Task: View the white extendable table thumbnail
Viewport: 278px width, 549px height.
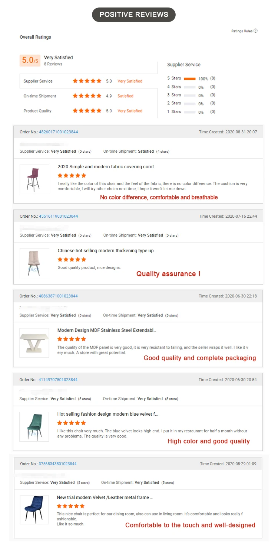Action: pos(34,342)
